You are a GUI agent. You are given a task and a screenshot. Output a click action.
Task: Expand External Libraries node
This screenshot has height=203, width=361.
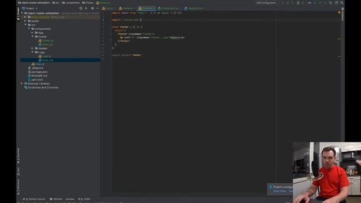[22, 83]
